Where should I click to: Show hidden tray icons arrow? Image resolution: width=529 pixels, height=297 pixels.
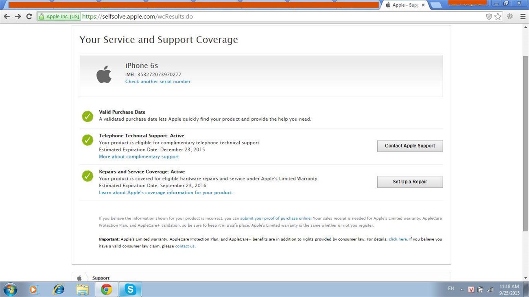click(x=461, y=290)
